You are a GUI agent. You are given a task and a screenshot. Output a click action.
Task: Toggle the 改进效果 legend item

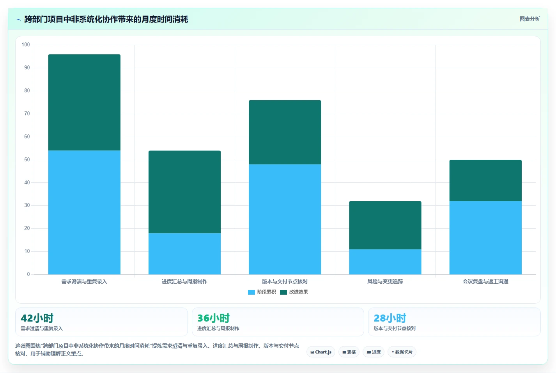pos(294,292)
